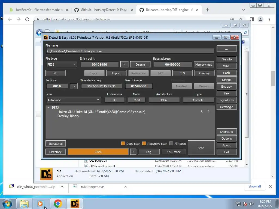Click arrow button beside progress bar

click(x=133, y=152)
